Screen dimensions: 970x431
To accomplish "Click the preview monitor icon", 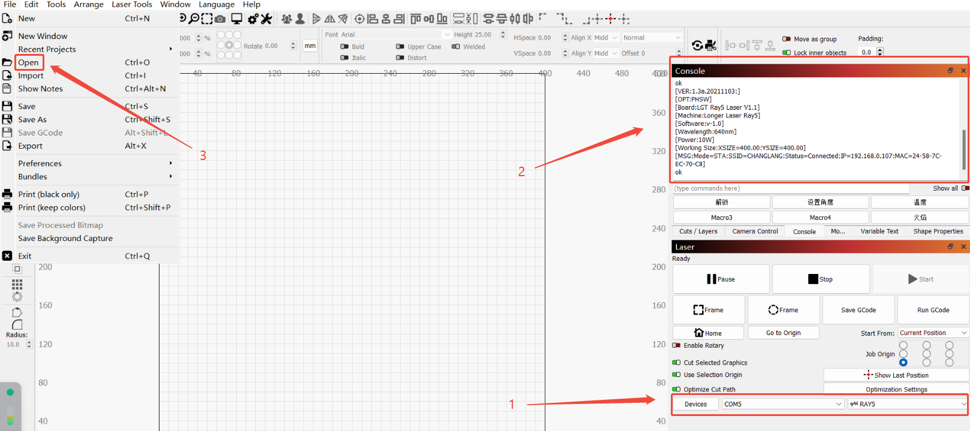I will click(x=237, y=19).
